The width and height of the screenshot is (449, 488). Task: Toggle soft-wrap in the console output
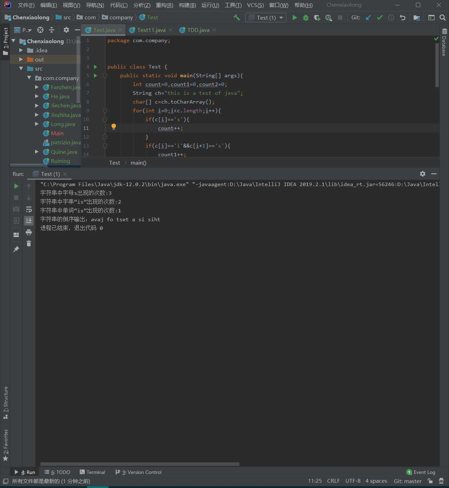point(29,209)
